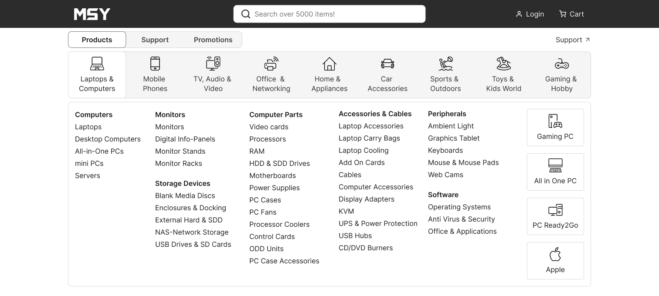Click the Gaming PC shortcut tile
Screen dimensions: 659x296
coord(555,128)
